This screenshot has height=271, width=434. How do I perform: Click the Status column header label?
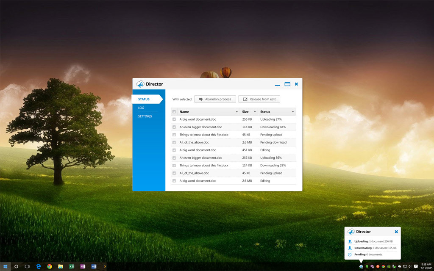click(265, 112)
